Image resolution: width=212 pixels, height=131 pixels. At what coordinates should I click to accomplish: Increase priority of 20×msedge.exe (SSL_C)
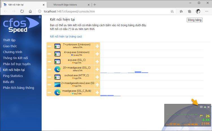click(97, 69)
